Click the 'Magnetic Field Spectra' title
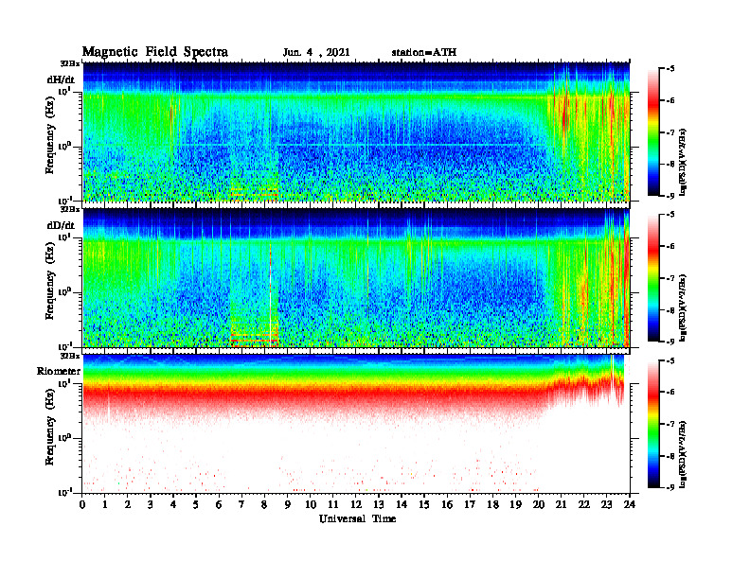 [x=155, y=52]
